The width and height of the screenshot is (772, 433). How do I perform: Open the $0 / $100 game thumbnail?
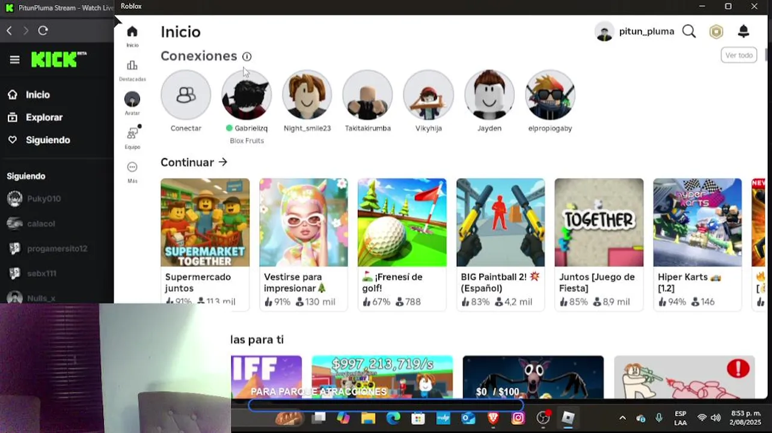(x=533, y=377)
